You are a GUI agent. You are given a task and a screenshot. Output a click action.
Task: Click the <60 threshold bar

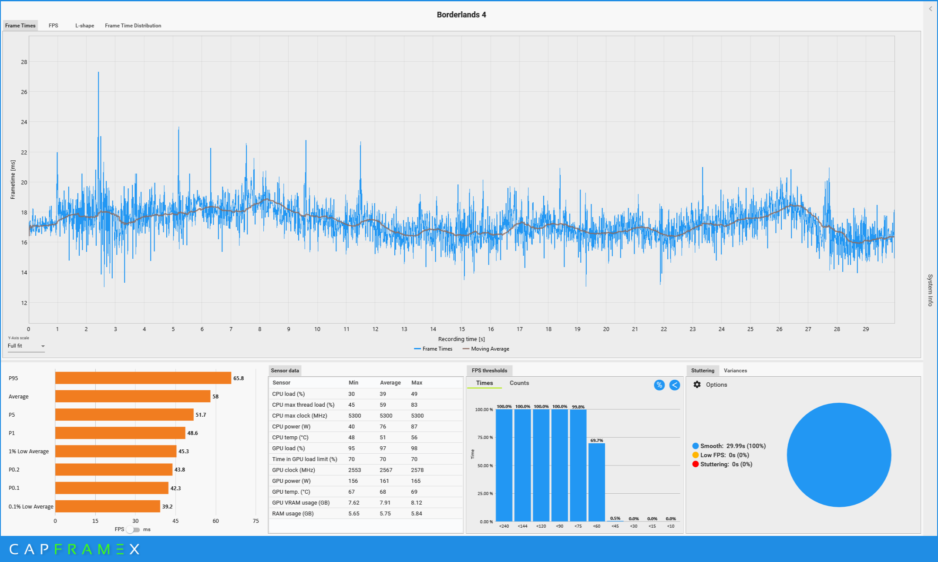click(x=596, y=482)
